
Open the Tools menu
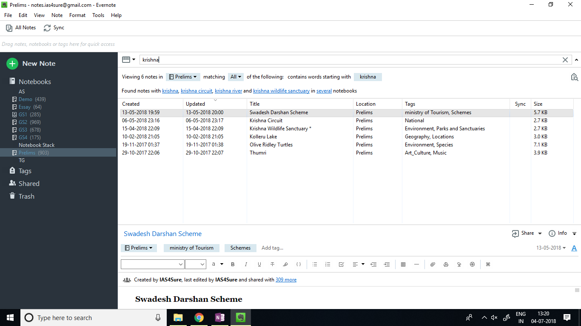tap(98, 15)
